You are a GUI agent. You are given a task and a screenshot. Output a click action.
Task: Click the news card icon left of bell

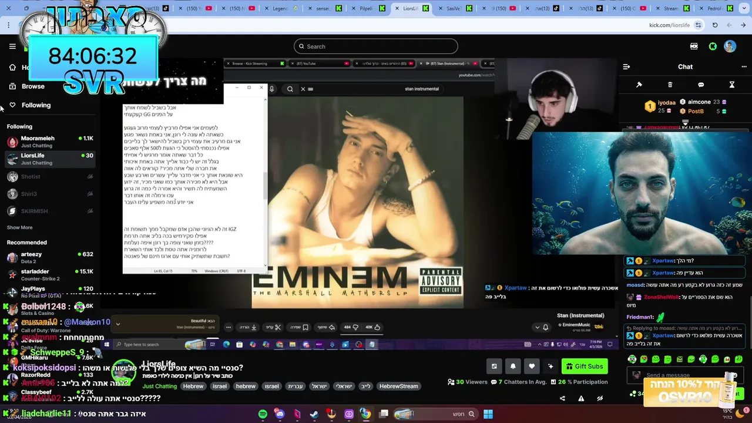494,366
